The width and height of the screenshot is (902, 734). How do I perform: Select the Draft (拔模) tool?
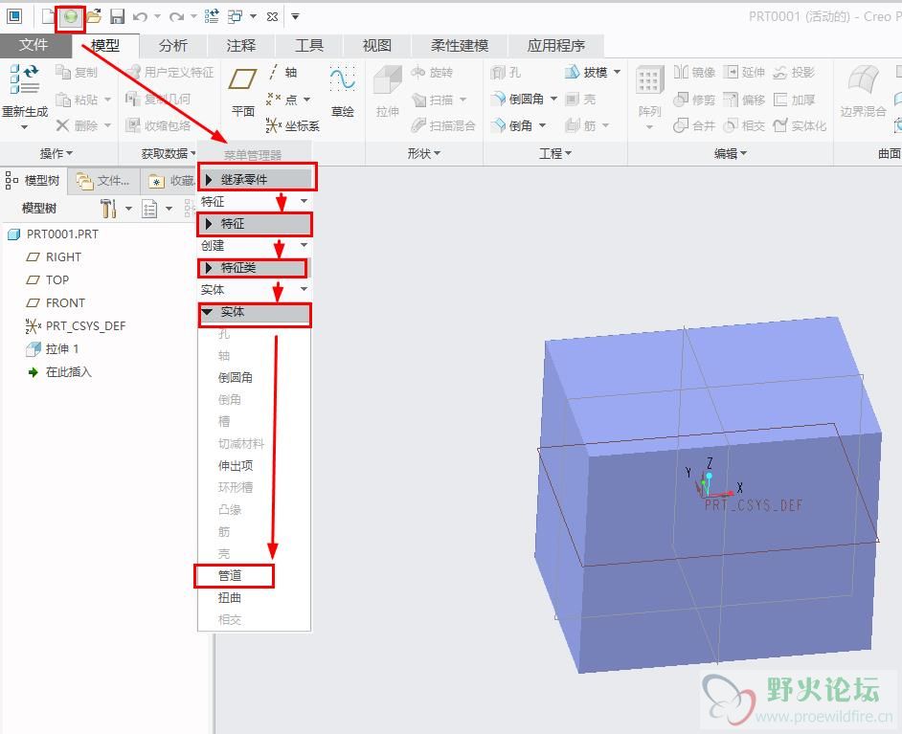tap(586, 72)
